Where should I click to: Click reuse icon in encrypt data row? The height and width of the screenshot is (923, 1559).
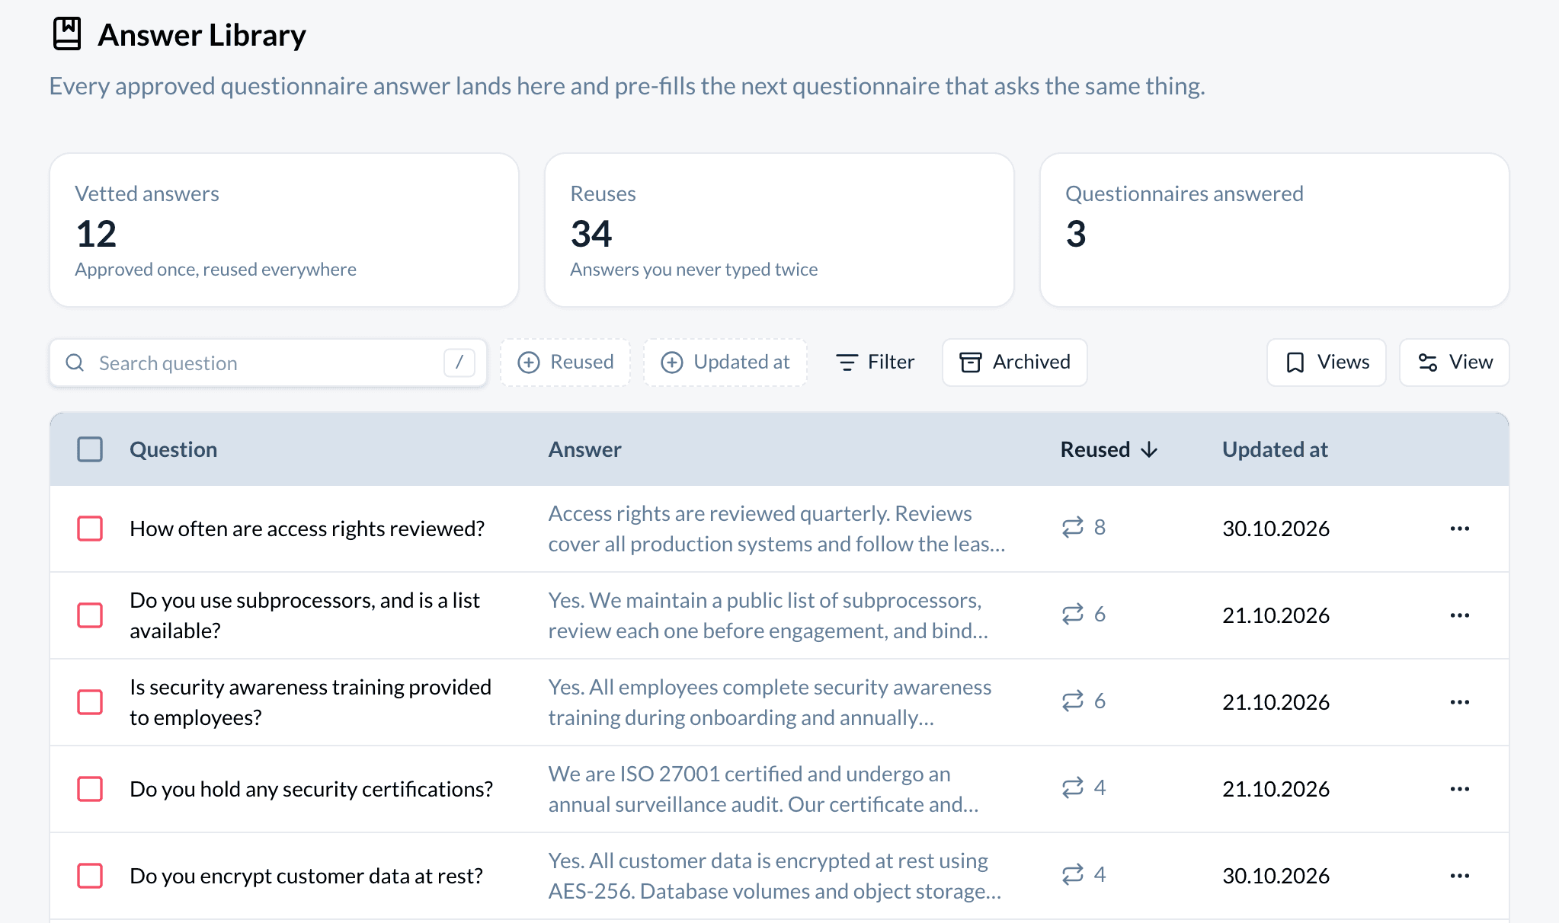[x=1073, y=874]
